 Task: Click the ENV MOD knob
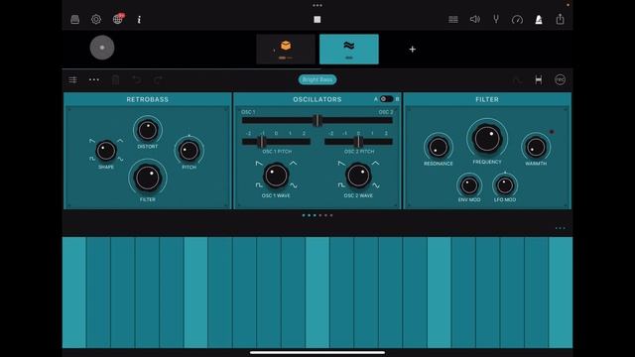(469, 185)
